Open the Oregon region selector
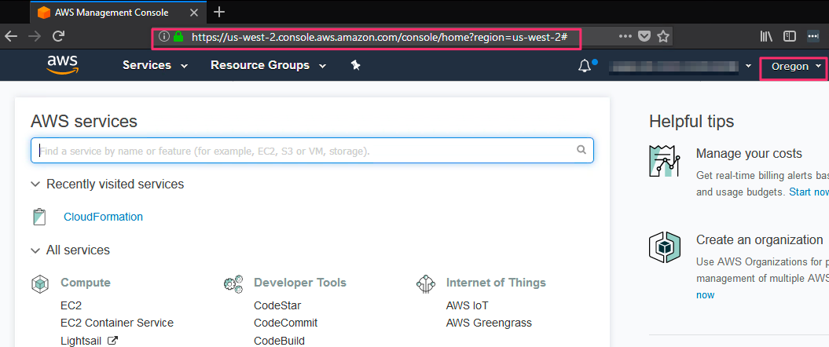The image size is (829, 347). pyautogui.click(x=796, y=67)
